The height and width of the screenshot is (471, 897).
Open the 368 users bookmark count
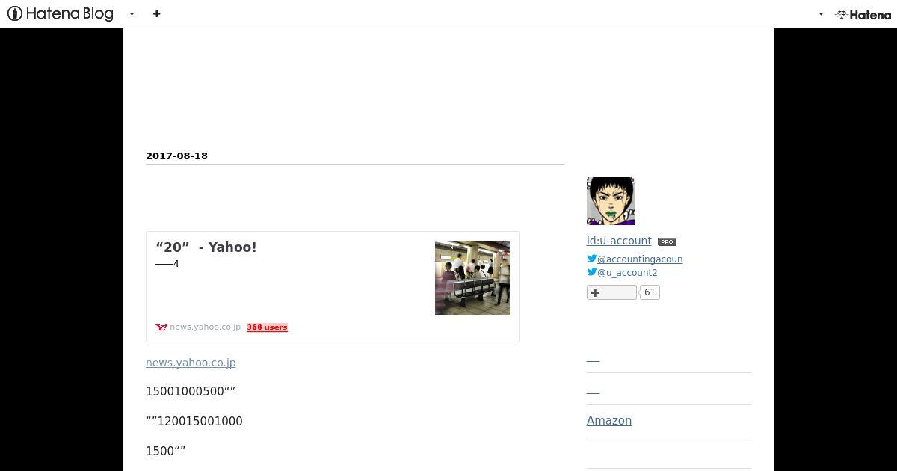point(267,327)
